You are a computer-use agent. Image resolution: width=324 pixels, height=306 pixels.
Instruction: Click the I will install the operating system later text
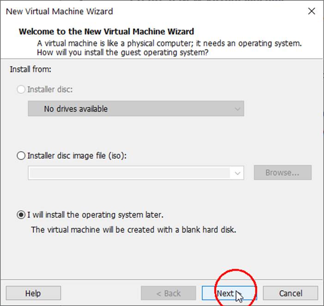(x=95, y=215)
